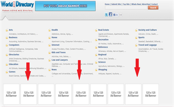Screen dimensions: 174x107
Task: Click the folder icon beside Recreation
Action: click(x=96, y=40)
